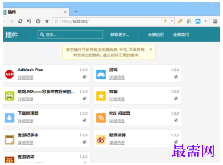Click the key password manager icon
Viewport: 223px width, 165px height.
[180, 21]
